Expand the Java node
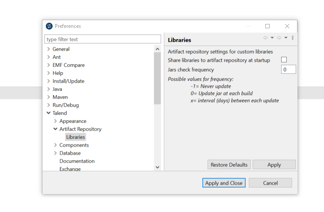 (x=48, y=89)
